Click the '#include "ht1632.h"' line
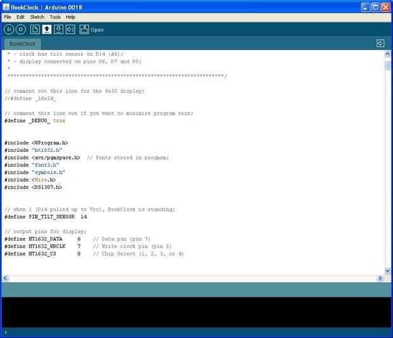Image resolution: width=393 pixels, height=338 pixels. click(34, 150)
